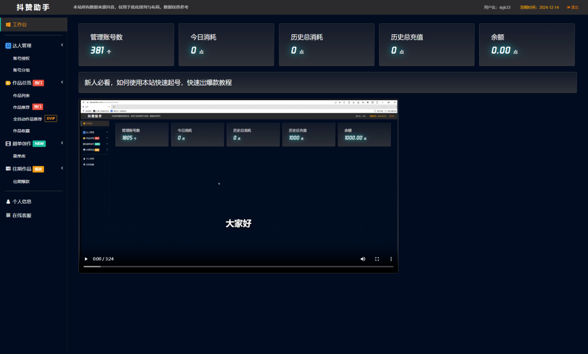Click the SVIP badge
The height and width of the screenshot is (354, 588).
[51, 119]
